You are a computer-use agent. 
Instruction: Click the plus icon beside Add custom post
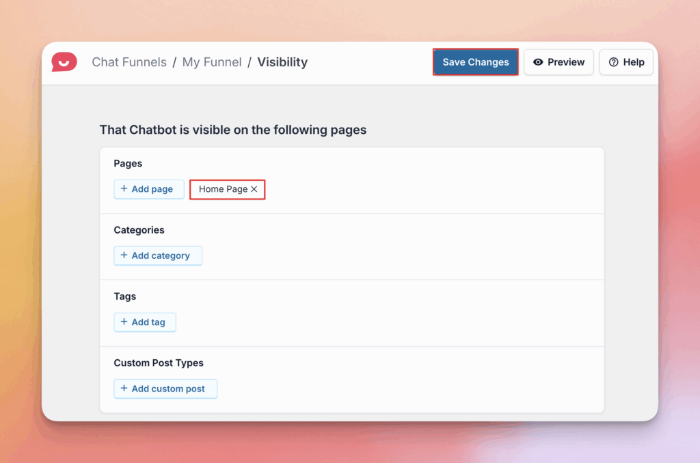click(124, 389)
